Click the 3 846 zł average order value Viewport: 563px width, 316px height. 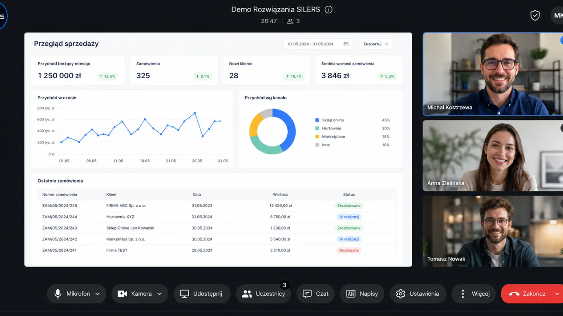[x=335, y=75]
